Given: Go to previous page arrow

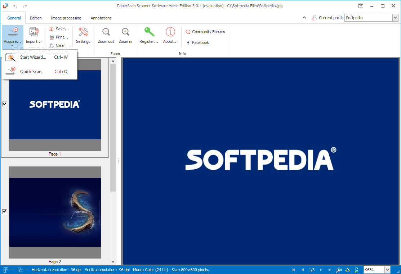Looking at the screenshot, I should 303,270.
